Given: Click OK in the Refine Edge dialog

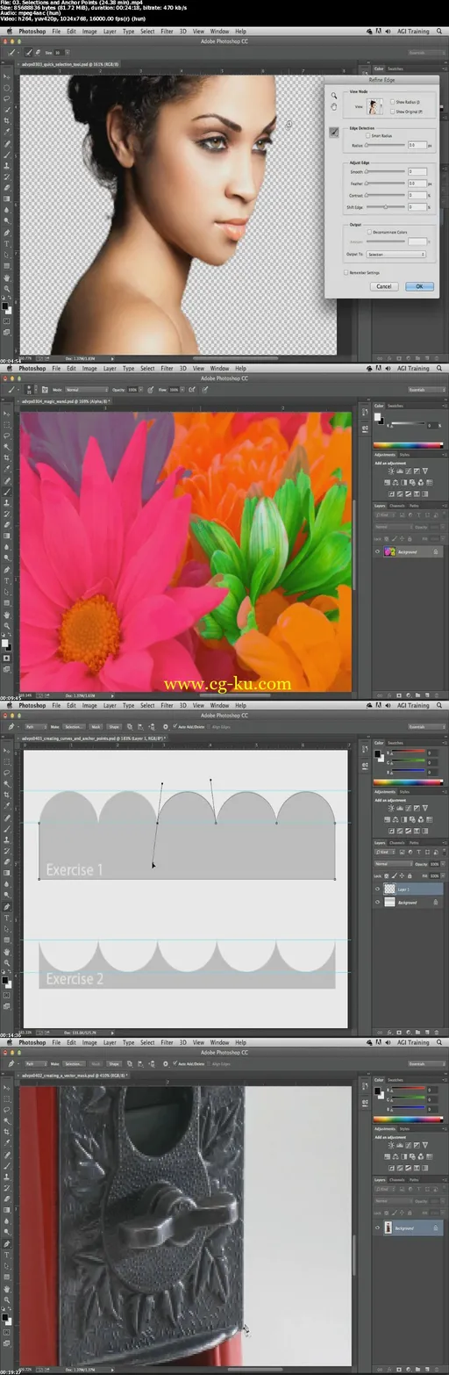Looking at the screenshot, I should click(419, 286).
